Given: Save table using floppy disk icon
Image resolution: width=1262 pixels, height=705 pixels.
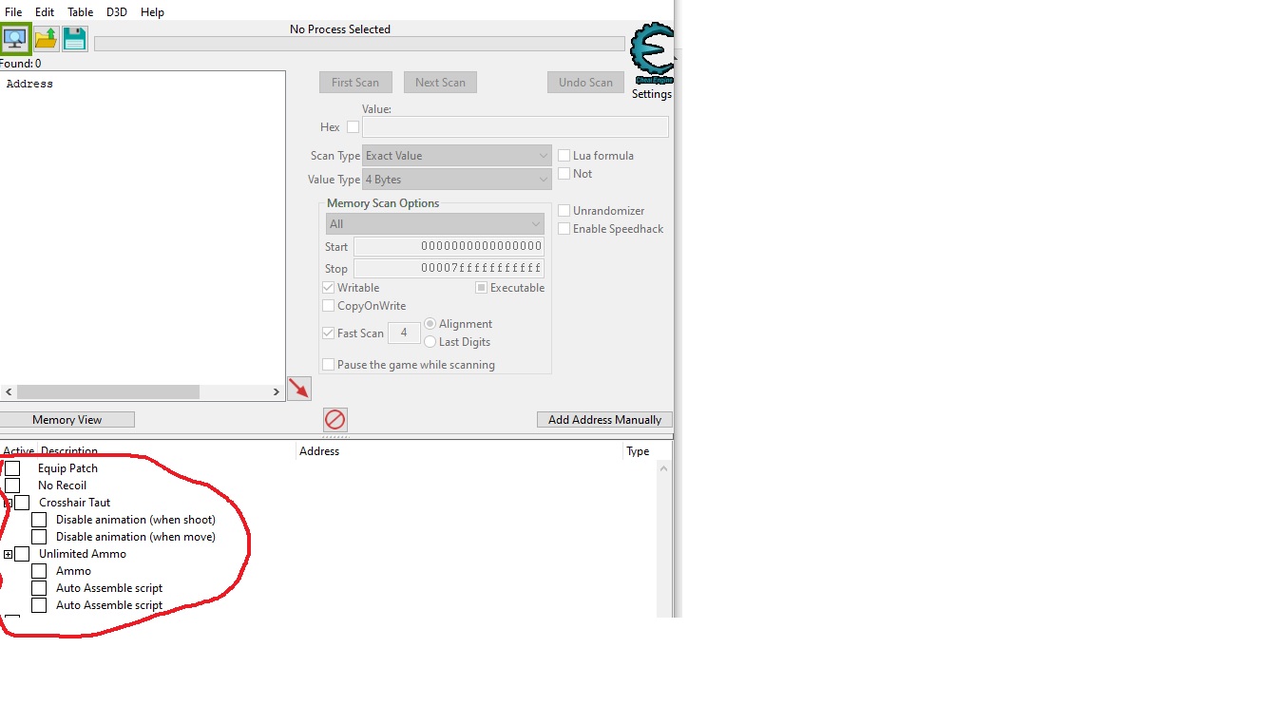Looking at the screenshot, I should coord(74,39).
